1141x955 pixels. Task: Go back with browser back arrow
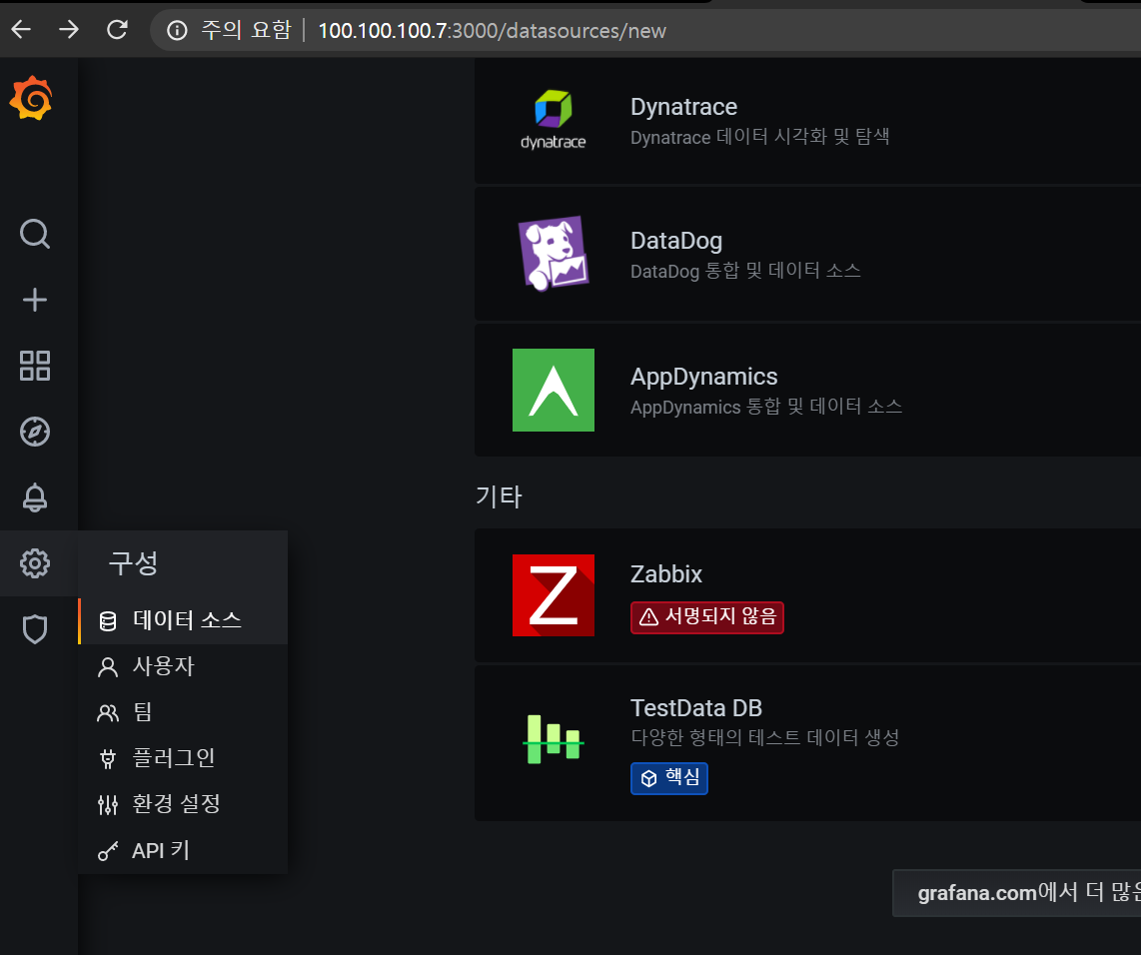tap(21, 30)
